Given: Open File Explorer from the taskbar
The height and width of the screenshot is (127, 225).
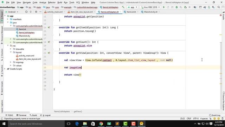Looking at the screenshot, I should pyautogui.click(x=85, y=124).
